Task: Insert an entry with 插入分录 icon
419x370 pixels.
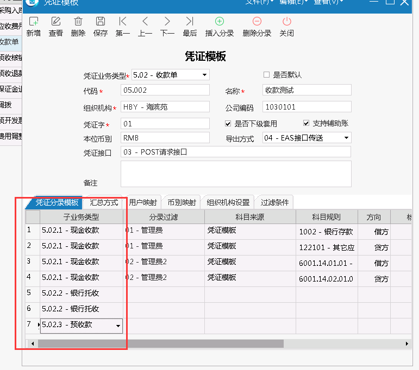Action: pos(220,21)
